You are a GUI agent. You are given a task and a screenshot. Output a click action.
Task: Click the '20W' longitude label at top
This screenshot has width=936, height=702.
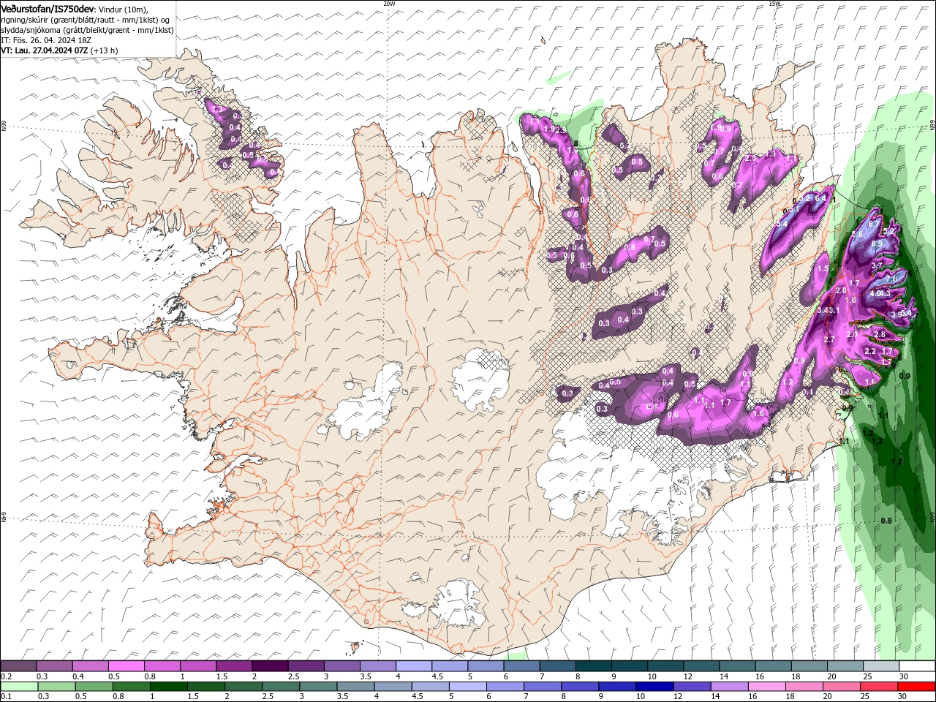tap(389, 3)
